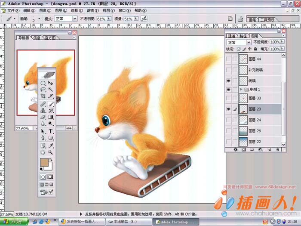Select the Move tool in the toolbox
301x226 pixels.
pyautogui.click(x=50, y=83)
